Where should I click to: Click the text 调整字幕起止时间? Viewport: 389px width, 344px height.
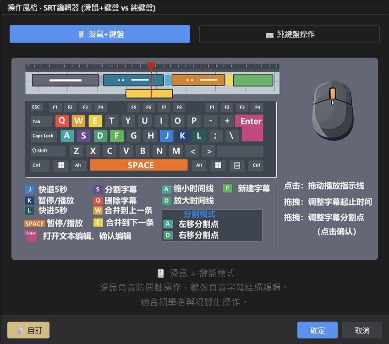[340, 202]
